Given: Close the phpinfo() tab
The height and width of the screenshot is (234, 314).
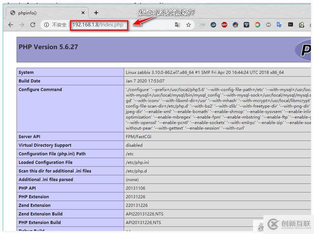Looking at the screenshot, I should pyautogui.click(x=83, y=13).
